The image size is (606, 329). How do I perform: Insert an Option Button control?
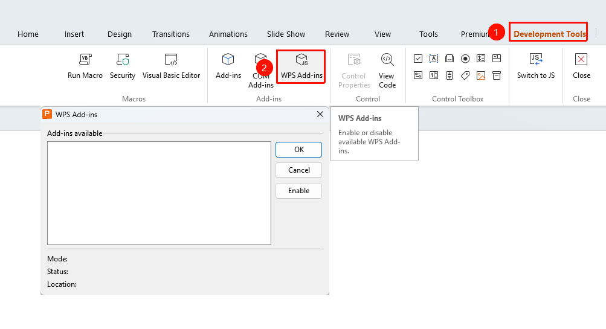465,59
